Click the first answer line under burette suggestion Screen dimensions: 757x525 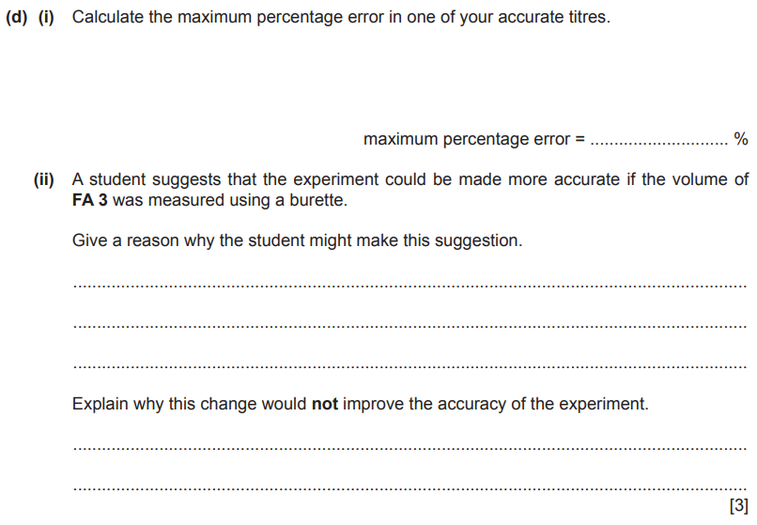click(409, 286)
